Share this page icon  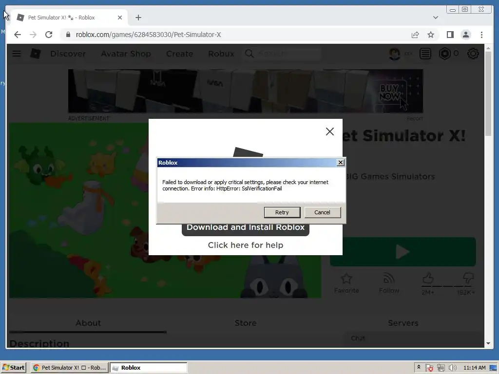tap(415, 35)
